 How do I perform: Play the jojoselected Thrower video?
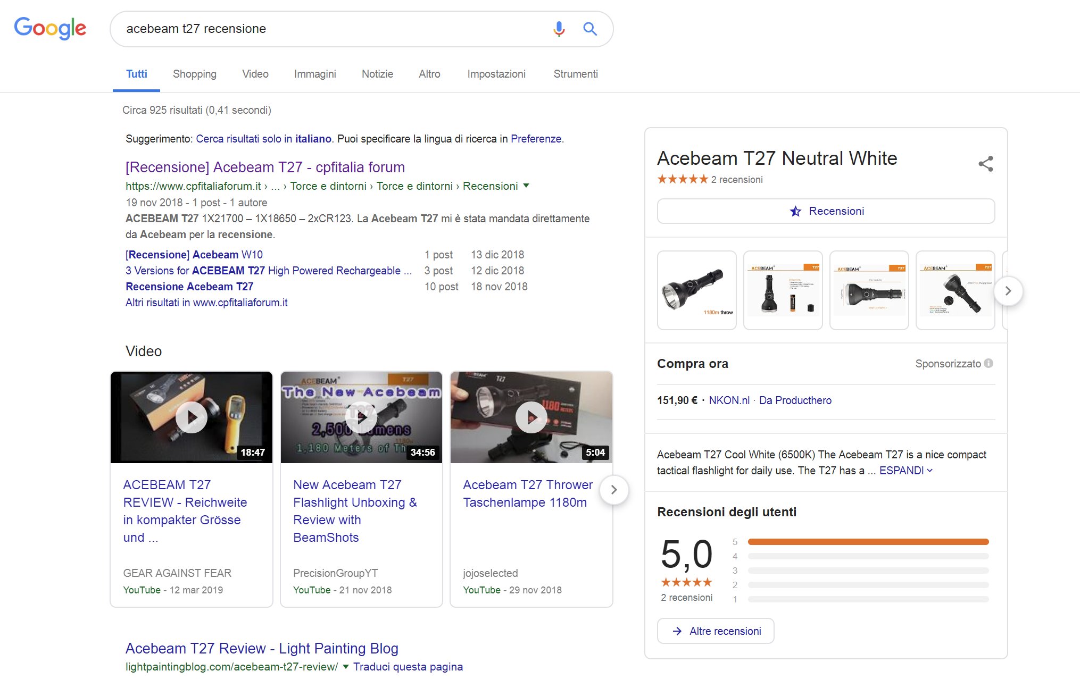(x=531, y=417)
